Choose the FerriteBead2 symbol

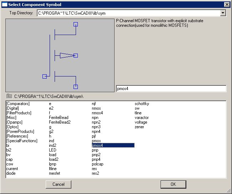click(60, 122)
